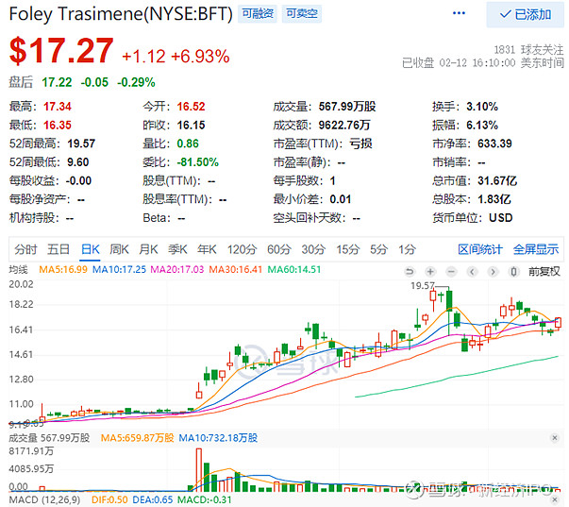The width and height of the screenshot is (569, 507).
Task: Click the 19.57 high marker on chart
Action: (422, 286)
